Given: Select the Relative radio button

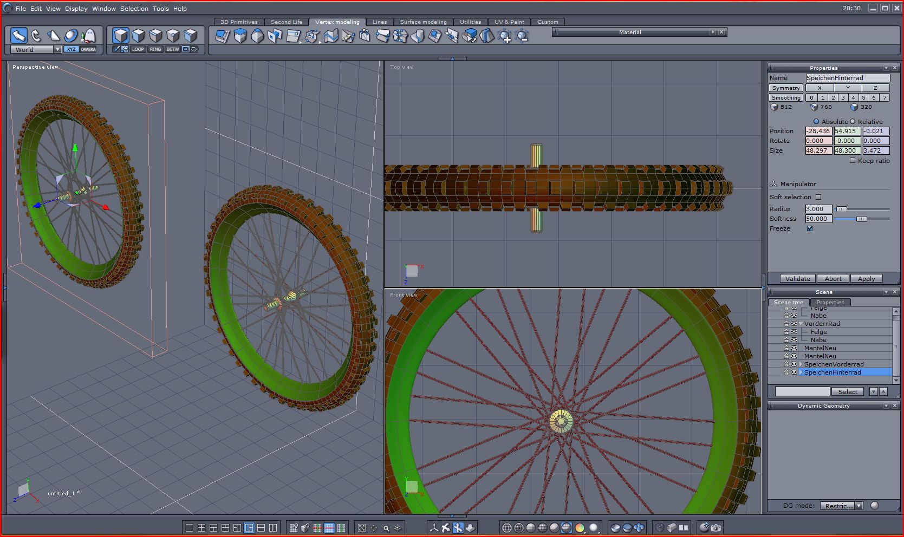Looking at the screenshot, I should coord(853,122).
